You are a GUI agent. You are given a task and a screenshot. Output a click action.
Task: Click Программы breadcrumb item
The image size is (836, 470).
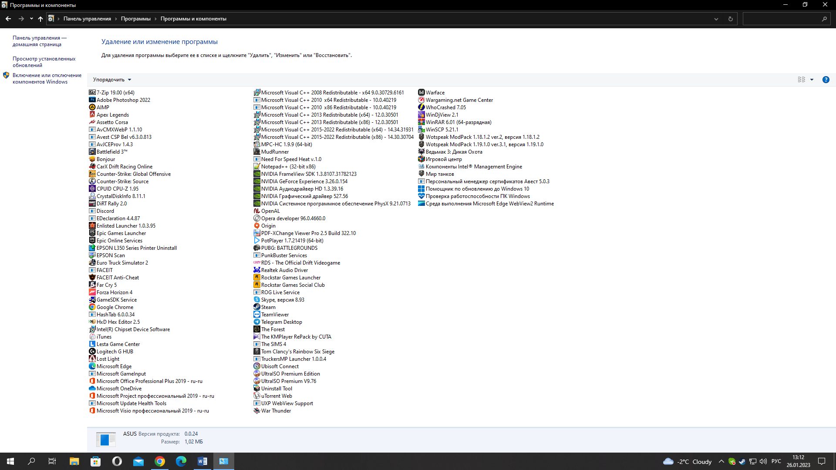coord(135,19)
